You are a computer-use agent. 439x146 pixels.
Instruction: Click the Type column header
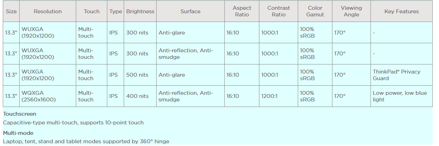(x=115, y=11)
